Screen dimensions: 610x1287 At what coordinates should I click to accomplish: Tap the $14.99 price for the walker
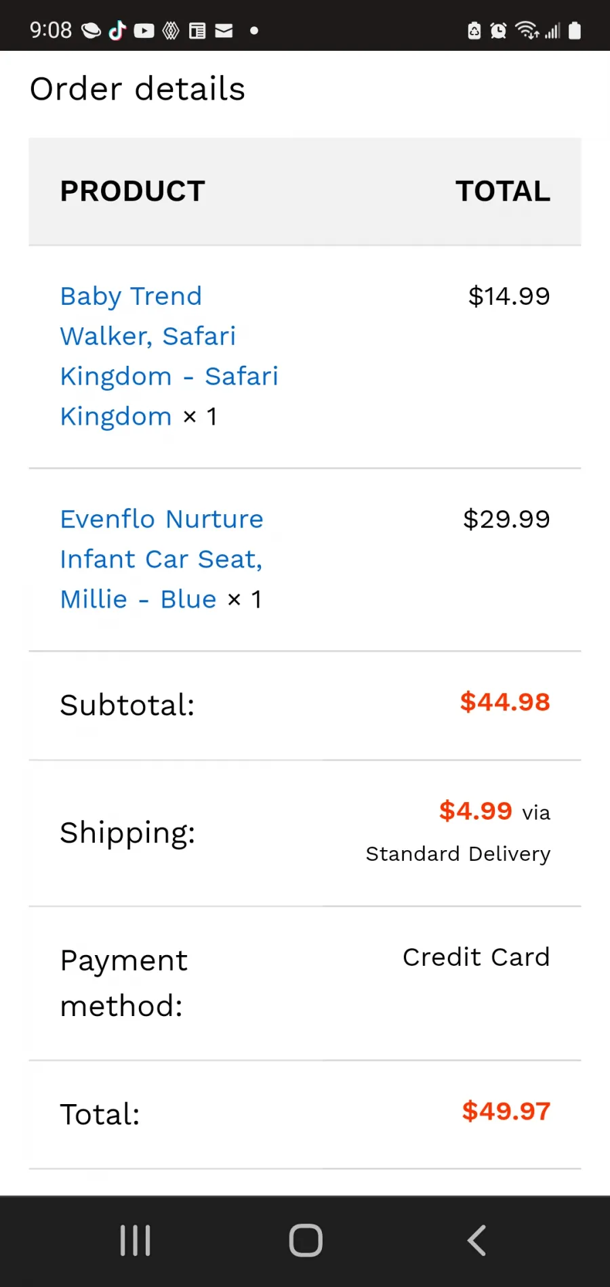[509, 296]
